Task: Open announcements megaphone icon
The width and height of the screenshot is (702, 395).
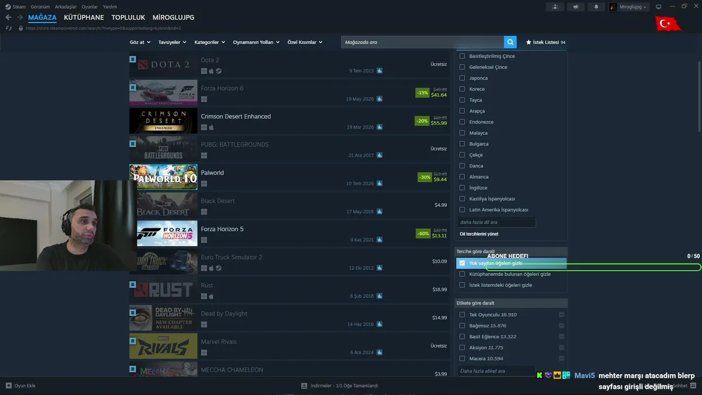Action: point(575,7)
